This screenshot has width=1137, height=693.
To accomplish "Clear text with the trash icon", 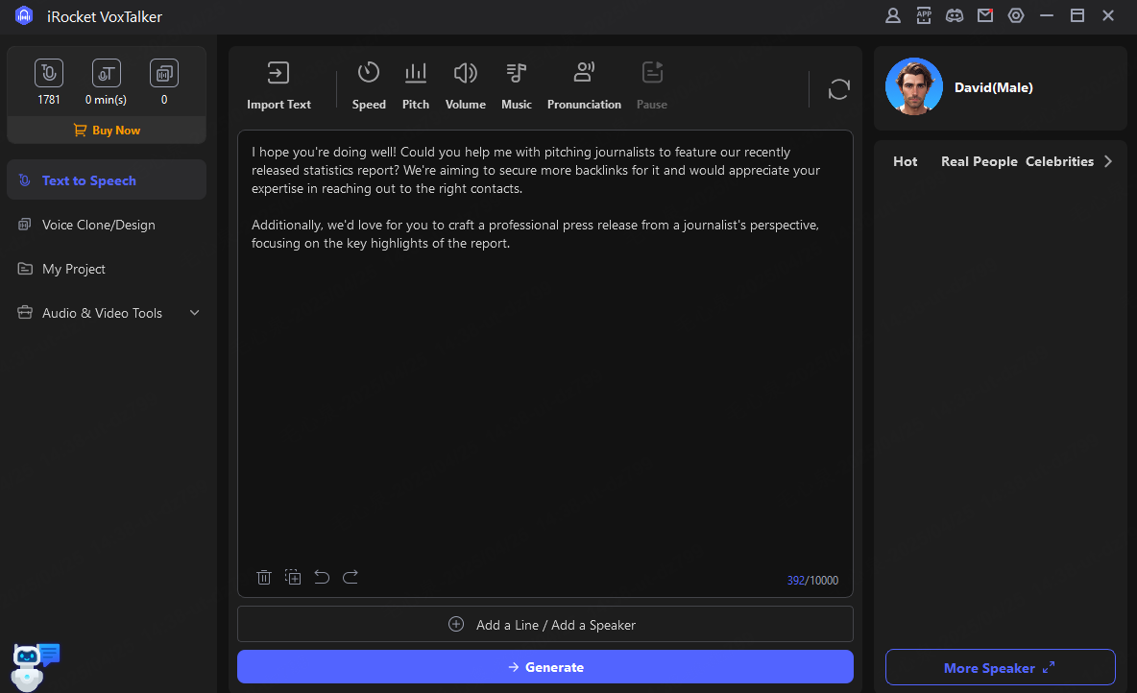I will tap(264, 577).
